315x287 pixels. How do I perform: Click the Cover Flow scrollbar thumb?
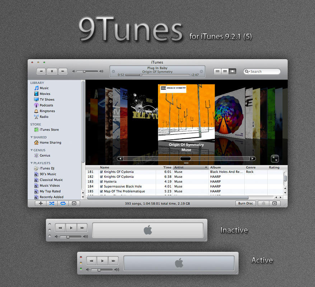tap(185, 159)
